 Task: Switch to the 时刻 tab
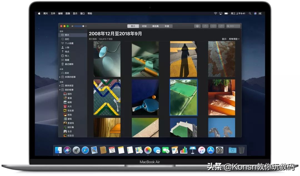click(144, 26)
